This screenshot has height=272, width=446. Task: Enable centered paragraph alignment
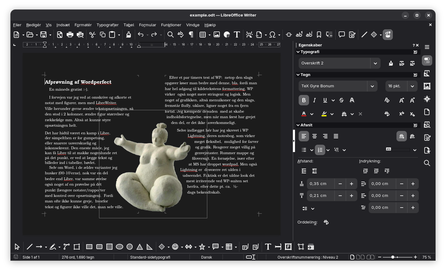315,136
